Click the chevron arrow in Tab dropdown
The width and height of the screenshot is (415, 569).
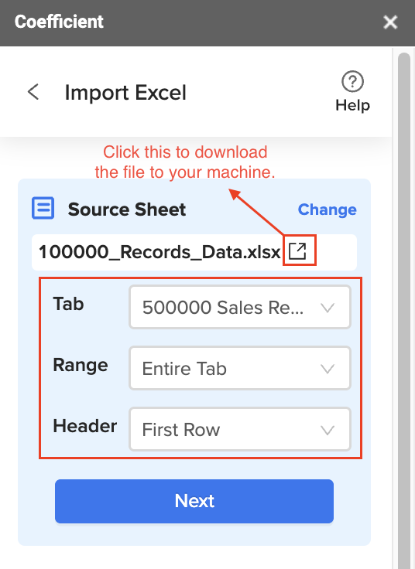click(327, 308)
